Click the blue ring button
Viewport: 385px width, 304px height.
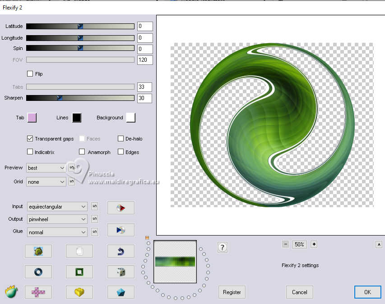(38, 272)
